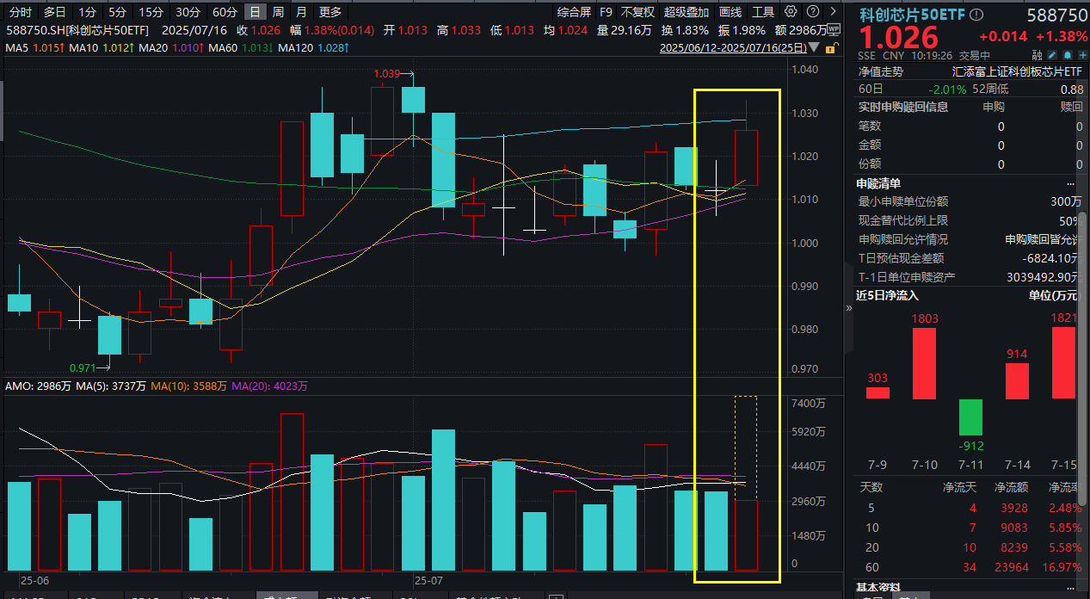Open the 更多 period options menu
This screenshot has width=1090, height=599.
pos(329,11)
